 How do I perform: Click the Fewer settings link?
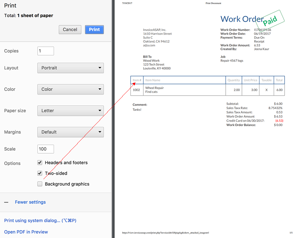tap(30, 202)
